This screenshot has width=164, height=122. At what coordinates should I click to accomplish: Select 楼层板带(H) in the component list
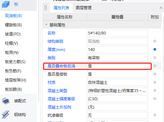15,80
